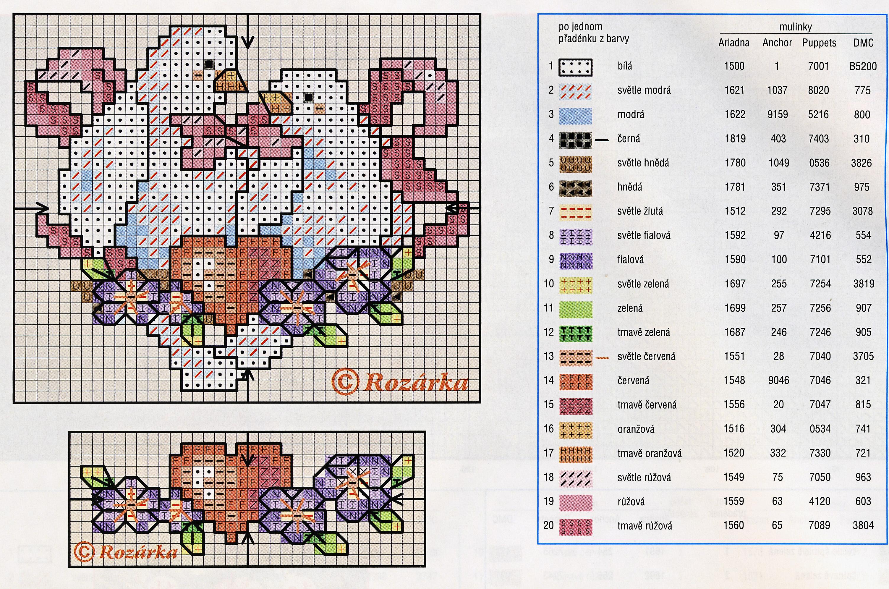Click the světle hnědá swatch with U symbols
The height and width of the screenshot is (589, 889).
tap(575, 164)
